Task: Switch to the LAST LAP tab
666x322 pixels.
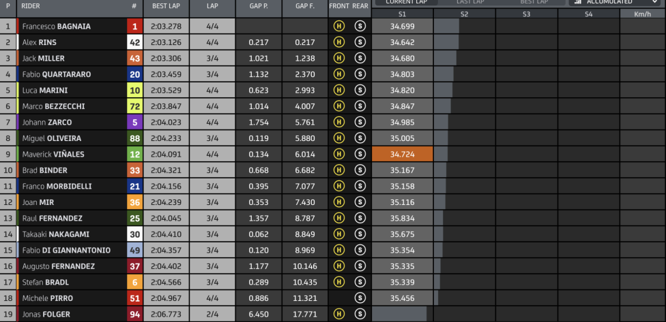Action: [469, 2]
